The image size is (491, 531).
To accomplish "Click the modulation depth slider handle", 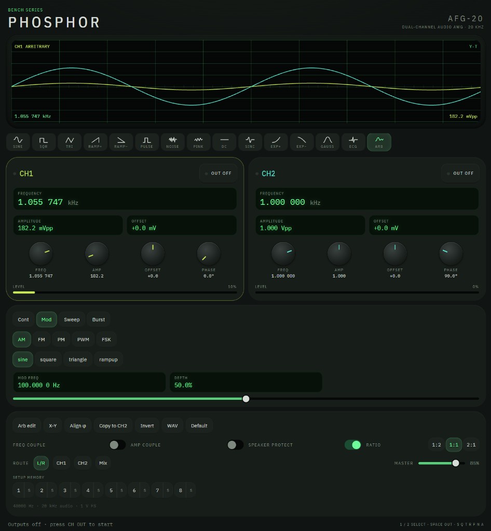I will click(246, 399).
